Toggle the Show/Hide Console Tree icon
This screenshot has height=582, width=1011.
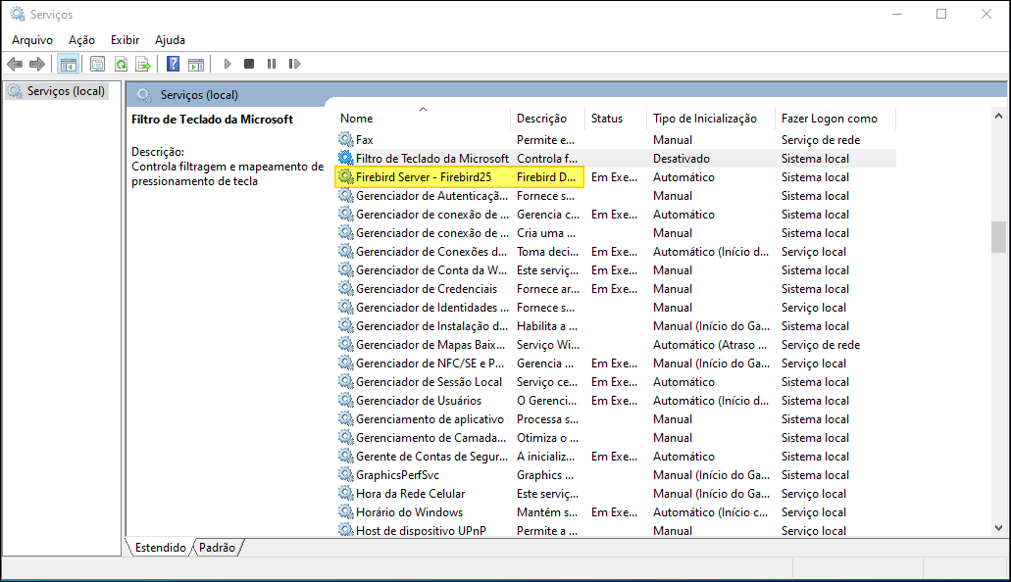click(68, 64)
